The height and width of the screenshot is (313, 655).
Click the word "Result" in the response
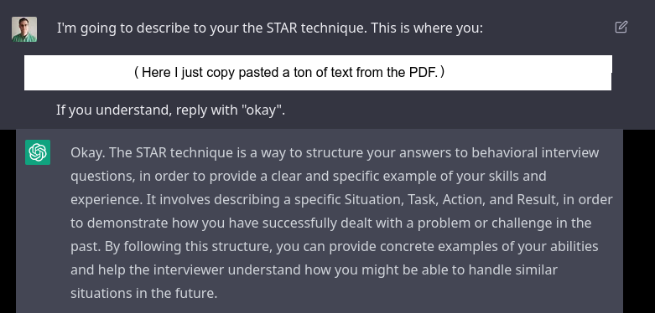pos(537,200)
